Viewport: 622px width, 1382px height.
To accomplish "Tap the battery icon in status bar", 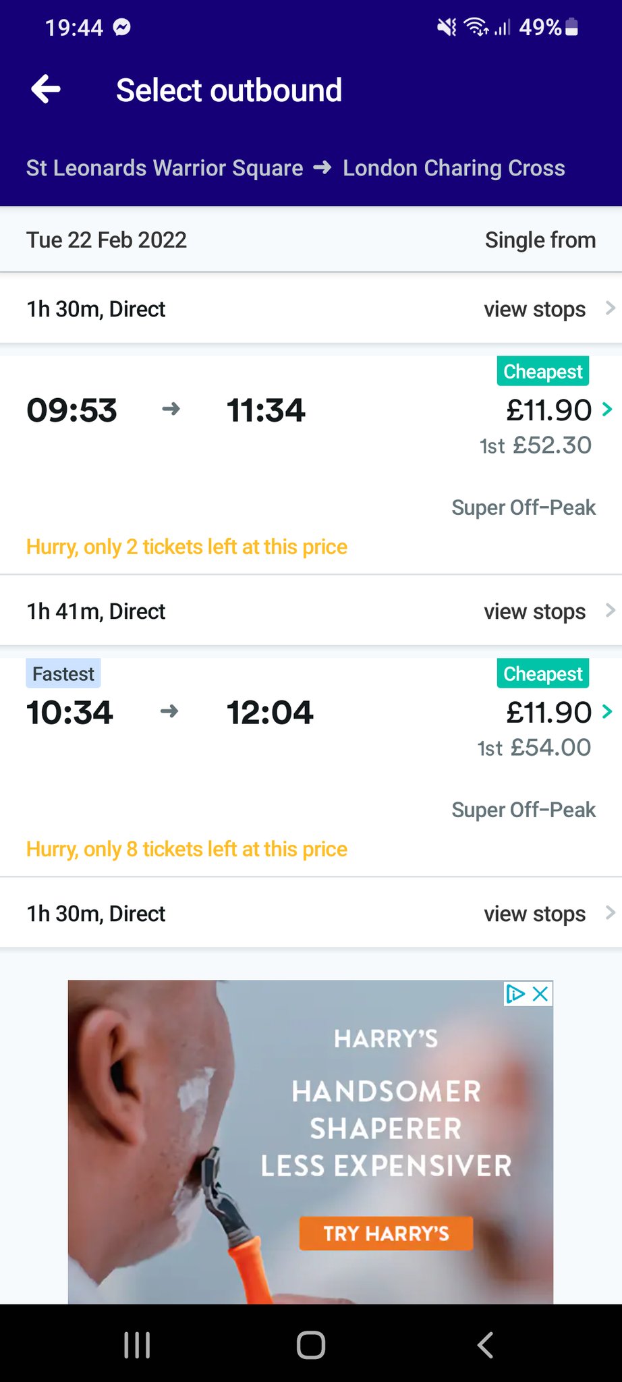I will (571, 27).
